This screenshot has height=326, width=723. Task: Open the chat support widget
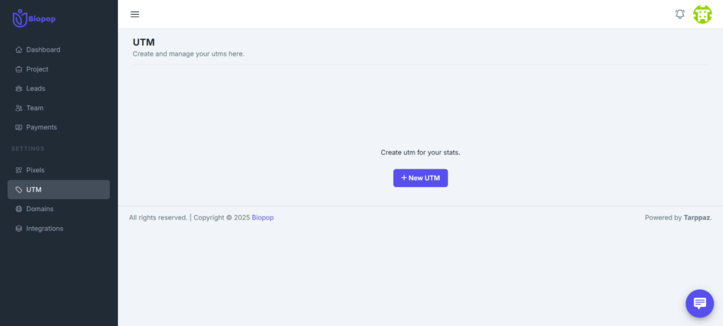[x=699, y=303]
